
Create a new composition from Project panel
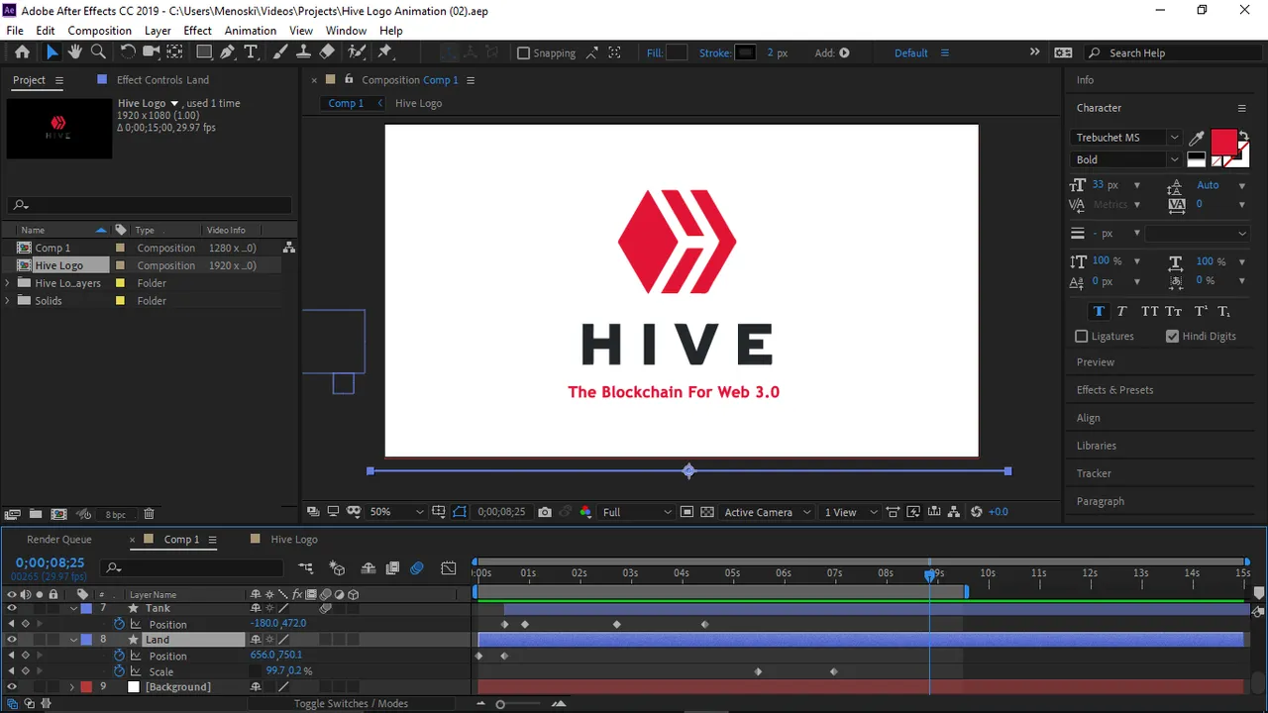[x=58, y=514]
